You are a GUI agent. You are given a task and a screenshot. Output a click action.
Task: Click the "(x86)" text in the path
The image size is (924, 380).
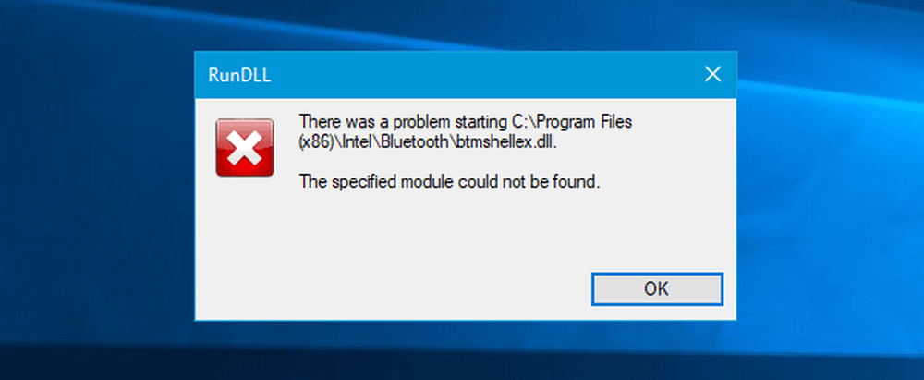(317, 142)
